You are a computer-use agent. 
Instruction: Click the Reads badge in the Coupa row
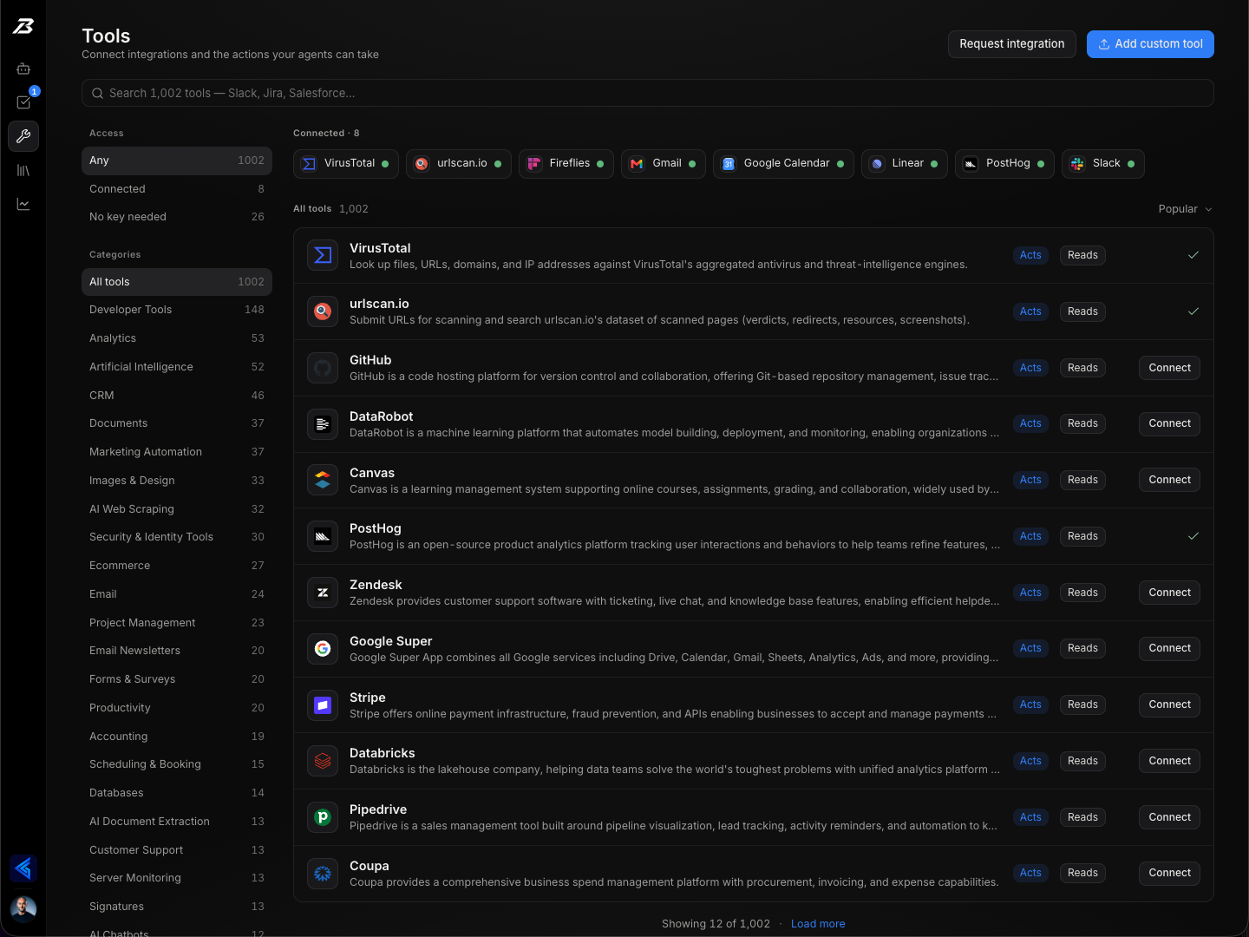pyautogui.click(x=1082, y=873)
